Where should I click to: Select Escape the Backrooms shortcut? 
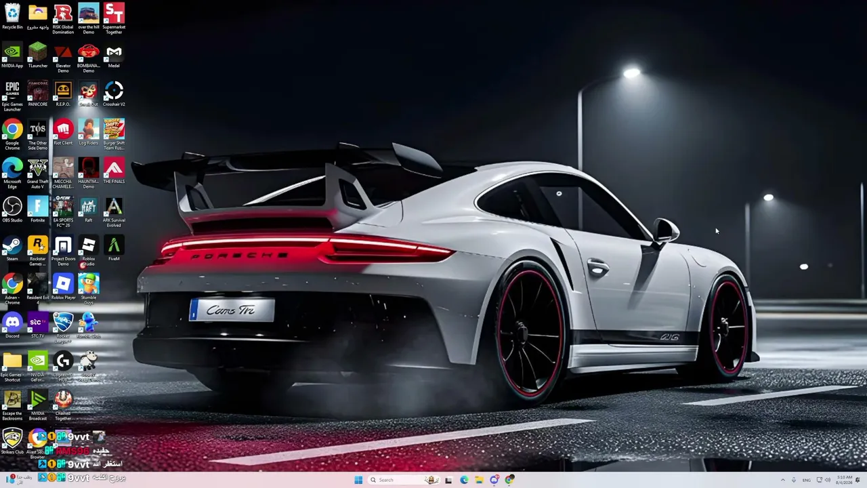pyautogui.click(x=12, y=406)
